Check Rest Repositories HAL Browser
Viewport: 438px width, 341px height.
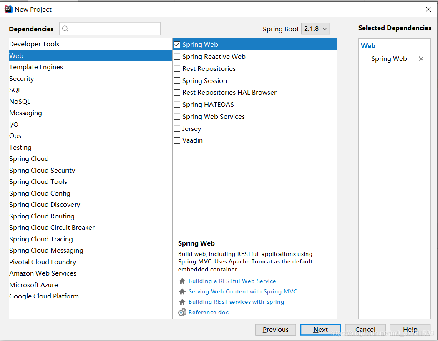(177, 93)
